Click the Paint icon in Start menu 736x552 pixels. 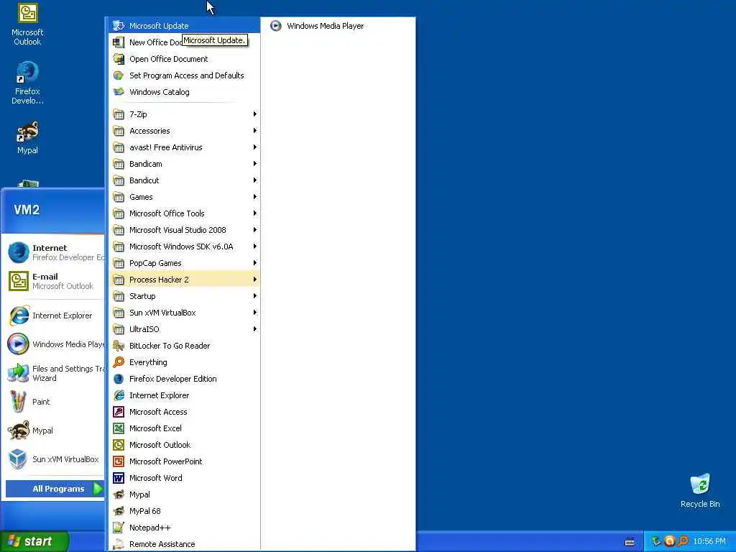[x=18, y=402]
